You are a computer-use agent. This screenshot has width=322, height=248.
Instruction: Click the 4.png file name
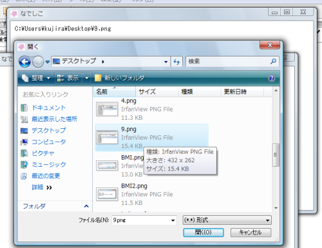pyautogui.click(x=129, y=100)
